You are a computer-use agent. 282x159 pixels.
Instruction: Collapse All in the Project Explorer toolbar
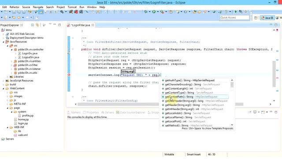[x=33, y=25]
